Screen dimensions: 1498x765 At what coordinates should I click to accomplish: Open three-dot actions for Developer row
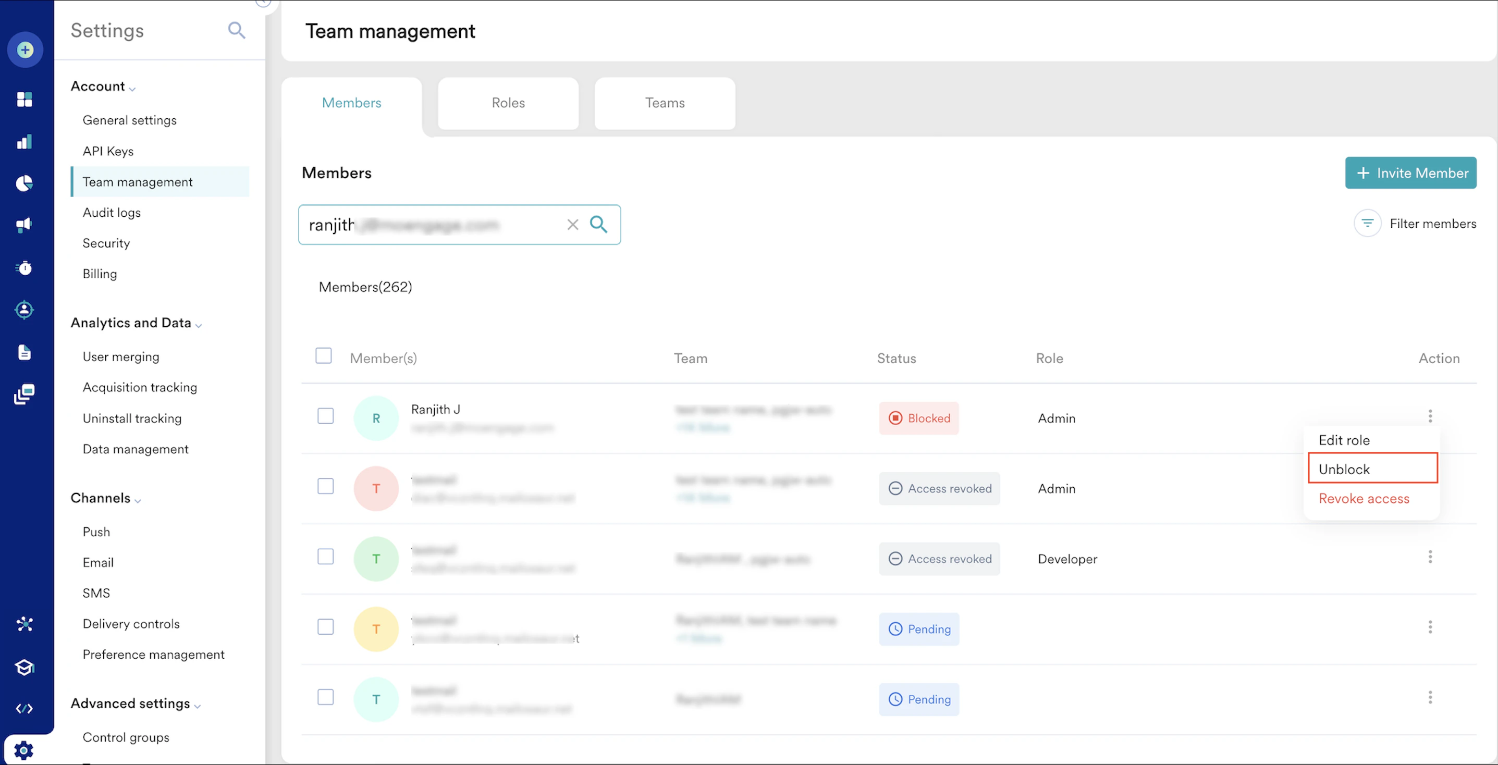tap(1429, 557)
